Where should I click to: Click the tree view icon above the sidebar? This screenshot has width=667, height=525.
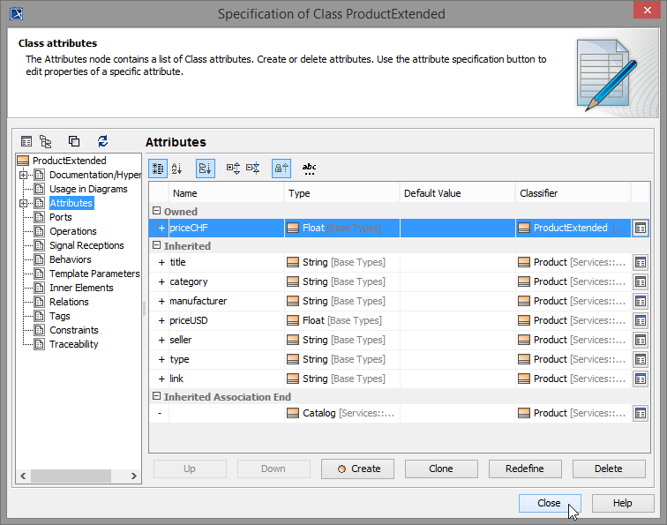[45, 141]
